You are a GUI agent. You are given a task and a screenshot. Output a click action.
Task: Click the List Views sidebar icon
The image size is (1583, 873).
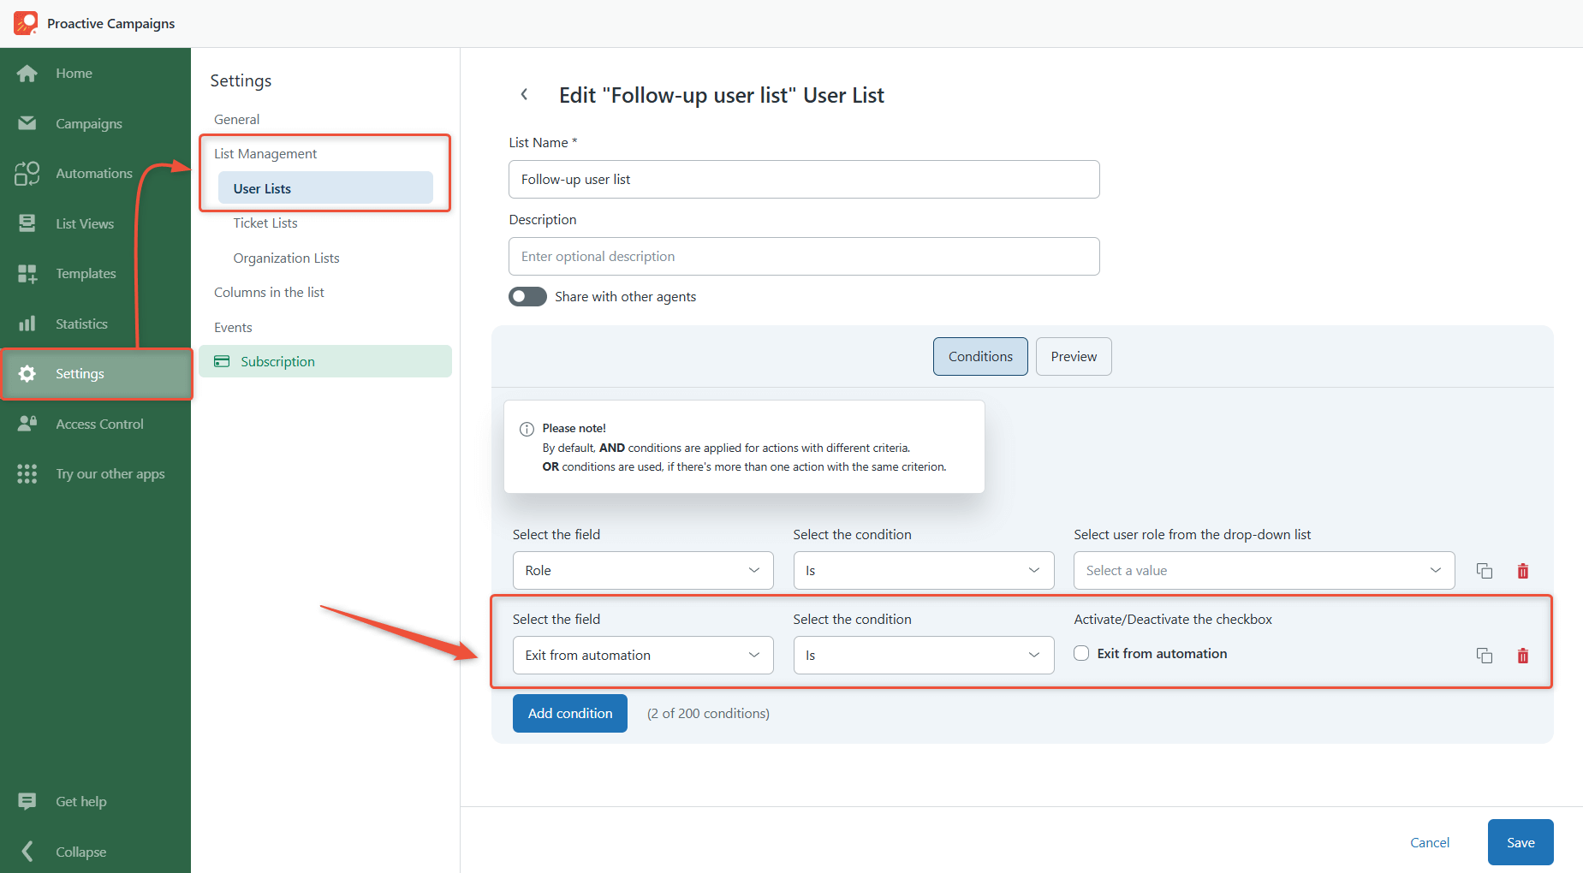click(x=27, y=223)
